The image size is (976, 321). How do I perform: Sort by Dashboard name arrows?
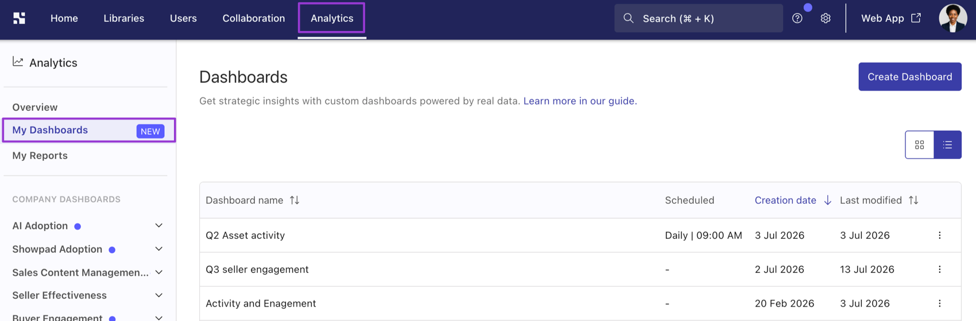click(x=295, y=200)
